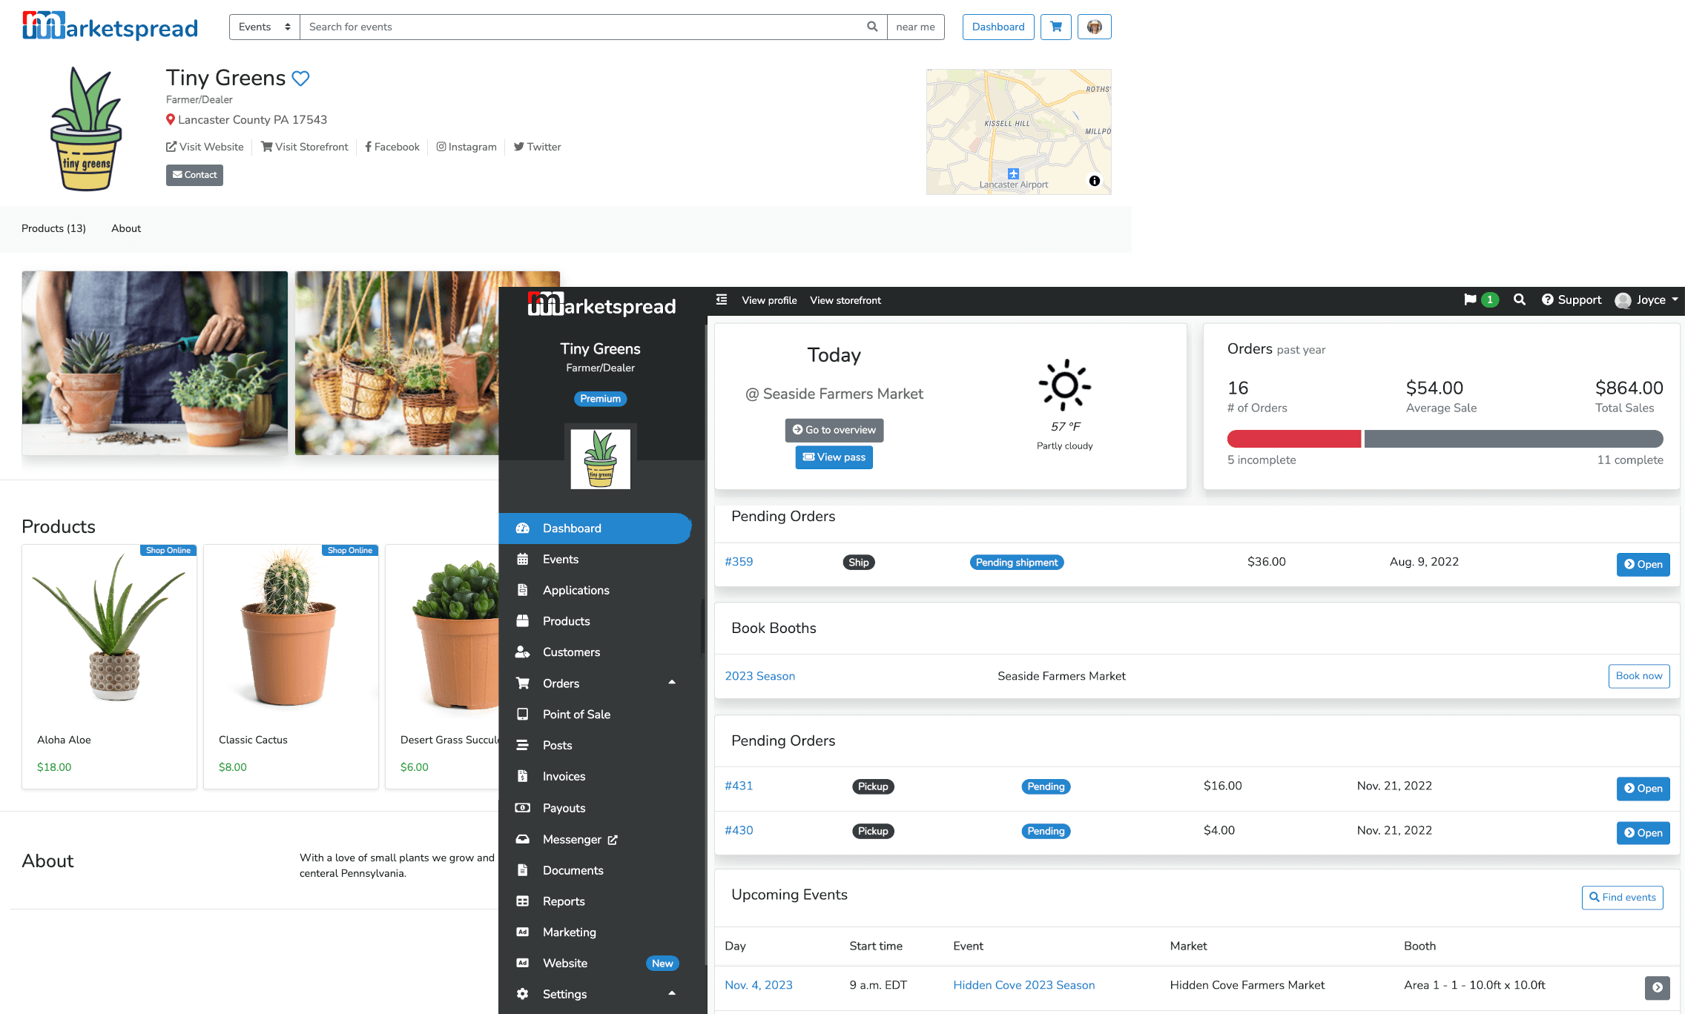Click the heart favorite icon beside Tiny Greens
This screenshot has width=1685, height=1014.
(300, 79)
